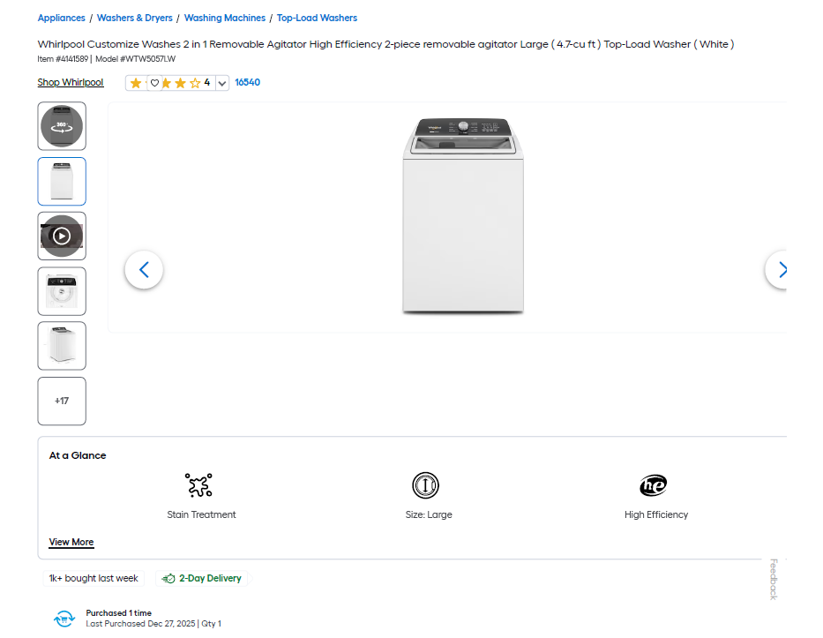Go to the previous product image
The width and height of the screenshot is (823, 638).
(144, 270)
